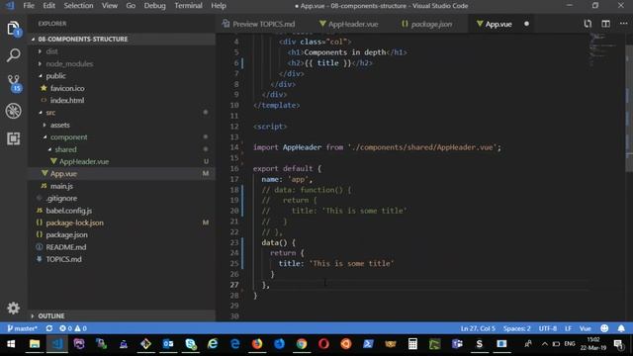633x356 pixels.
Task: Expand the dist folder
Action: pos(121,51)
